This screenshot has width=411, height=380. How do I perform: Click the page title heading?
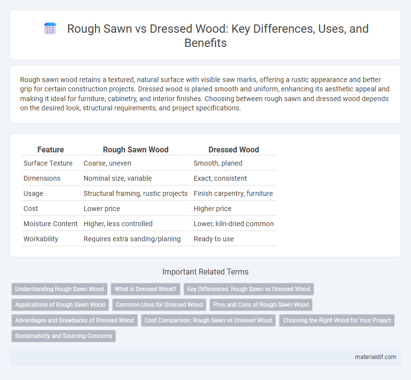pos(218,36)
